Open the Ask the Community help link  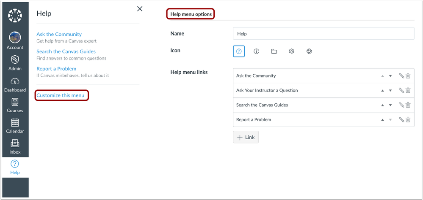[59, 35]
